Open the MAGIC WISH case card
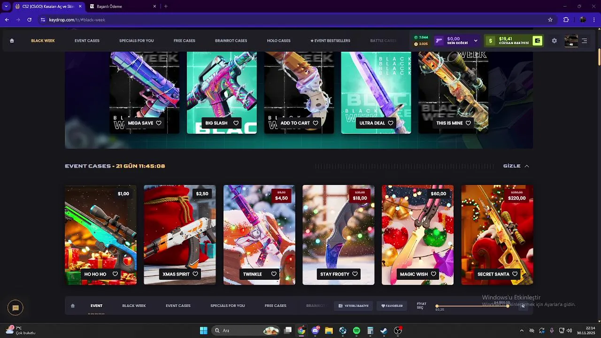 (x=417, y=235)
